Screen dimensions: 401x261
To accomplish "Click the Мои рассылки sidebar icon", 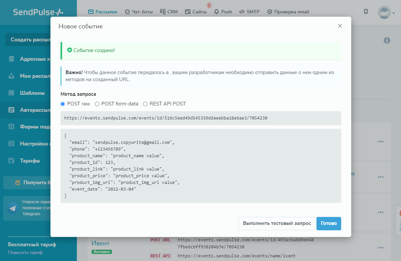I will pyautogui.click(x=11, y=76).
